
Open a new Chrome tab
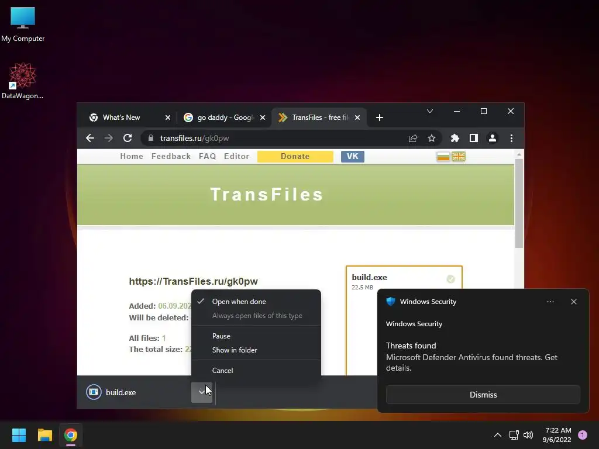379,118
